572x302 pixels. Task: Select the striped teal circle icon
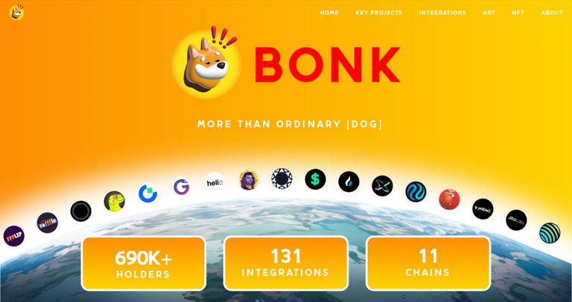(x=550, y=233)
